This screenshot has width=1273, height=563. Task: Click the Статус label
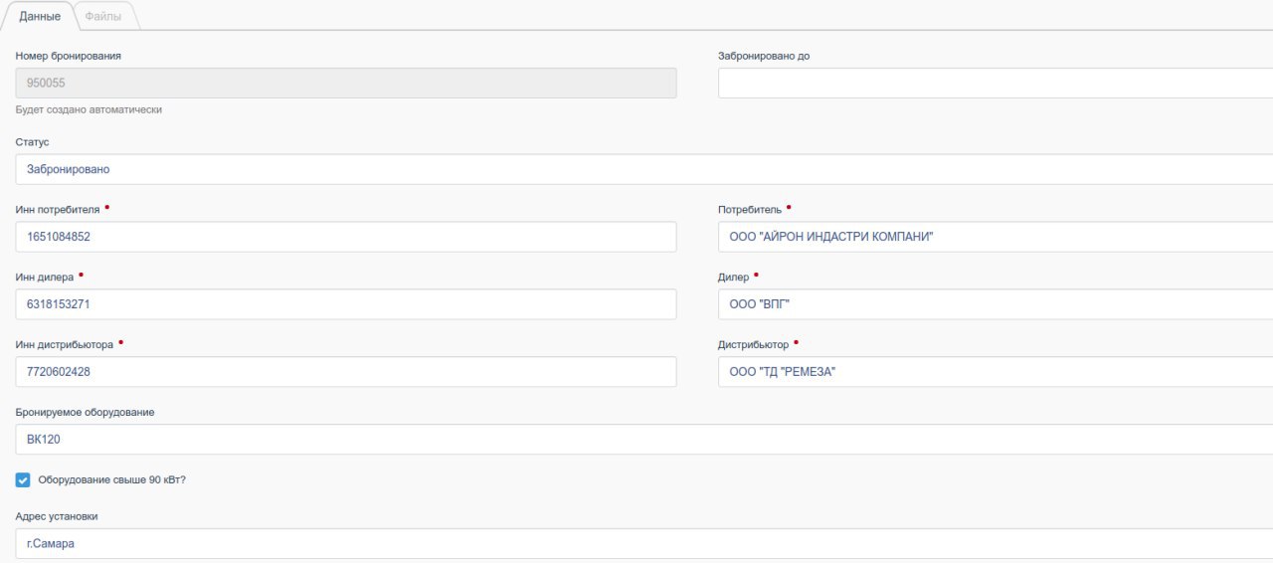tap(33, 142)
